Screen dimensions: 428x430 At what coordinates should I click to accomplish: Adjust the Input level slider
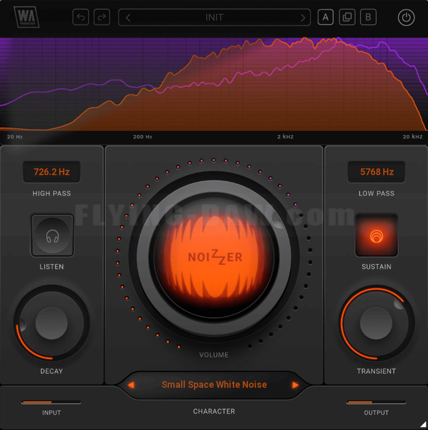pos(51,402)
